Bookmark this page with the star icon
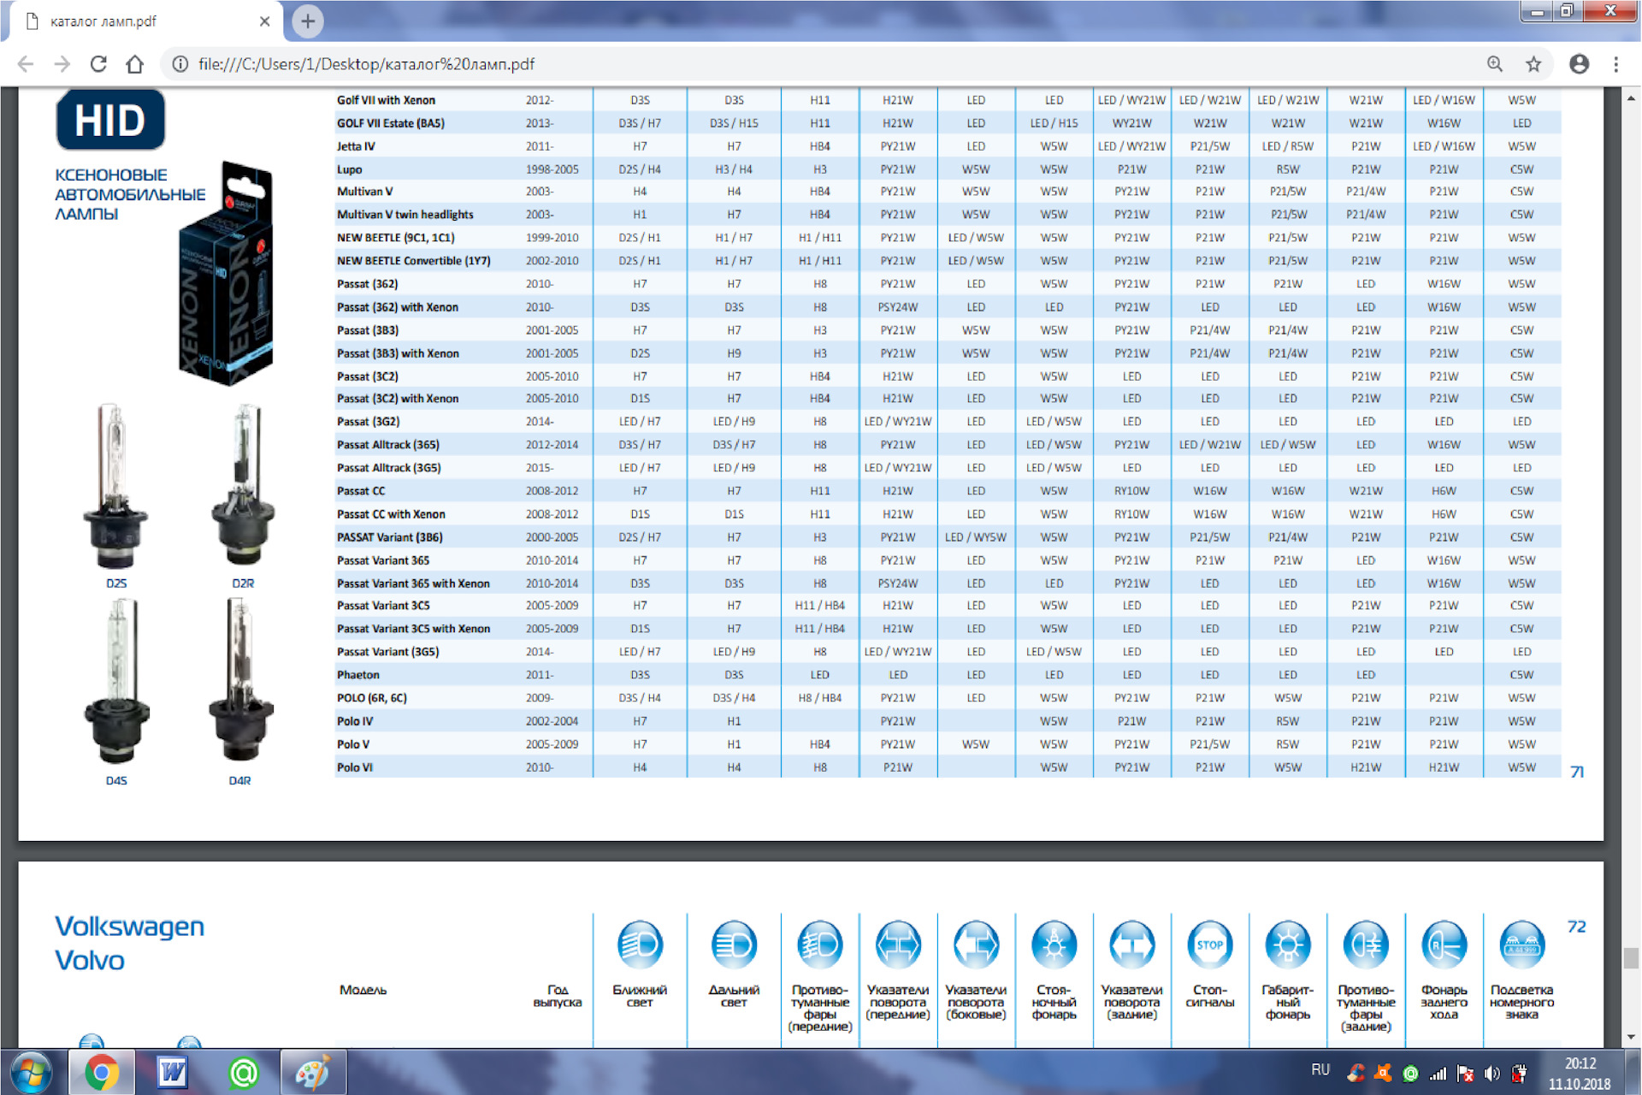This screenshot has width=1642, height=1095. tap(1533, 64)
